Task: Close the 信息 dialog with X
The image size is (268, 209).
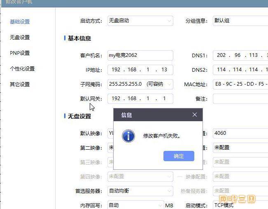Action: pyautogui.click(x=194, y=115)
